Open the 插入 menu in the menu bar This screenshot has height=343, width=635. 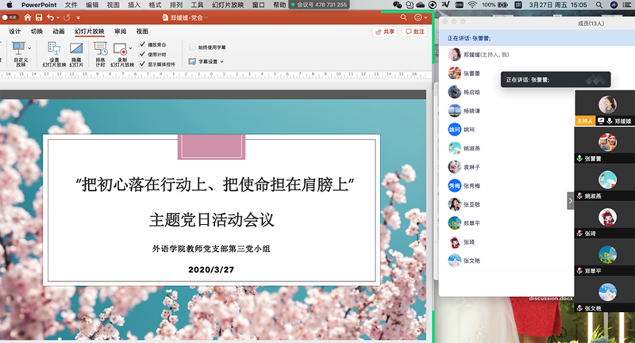(134, 5)
